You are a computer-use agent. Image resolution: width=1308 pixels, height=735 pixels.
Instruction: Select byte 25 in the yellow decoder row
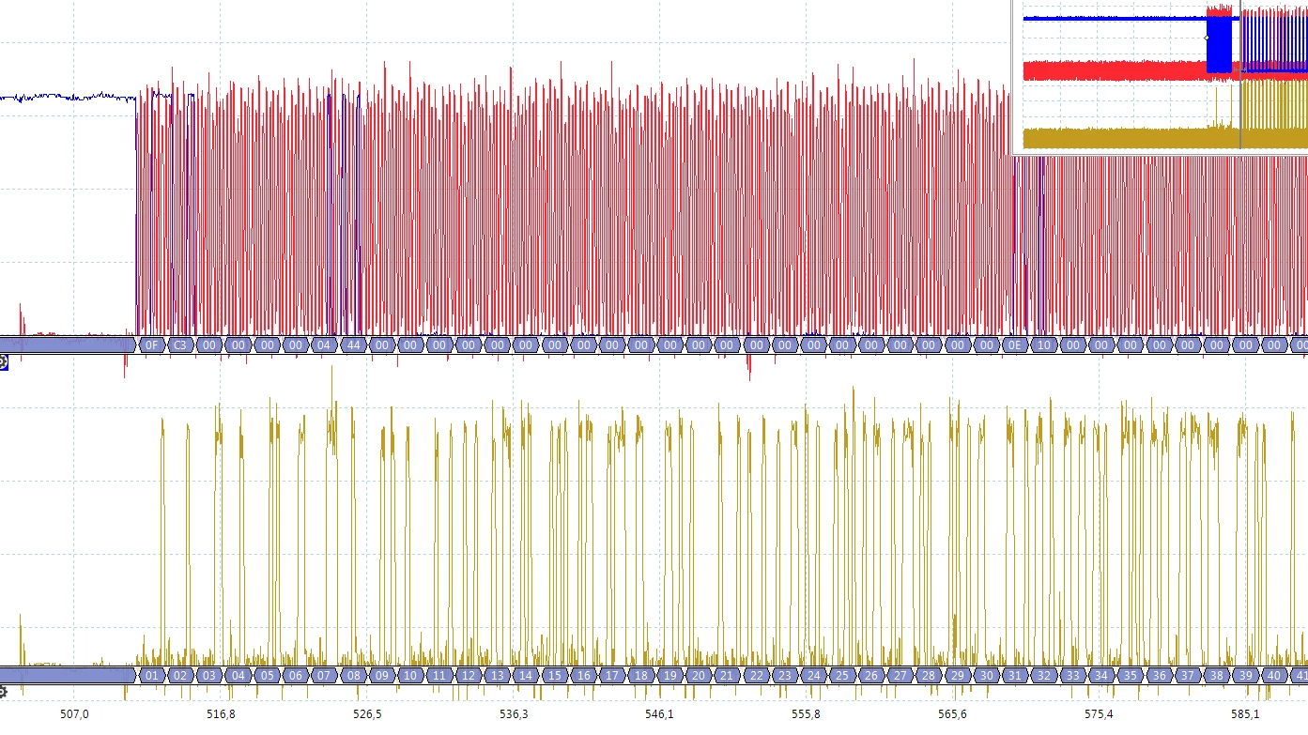click(x=842, y=675)
